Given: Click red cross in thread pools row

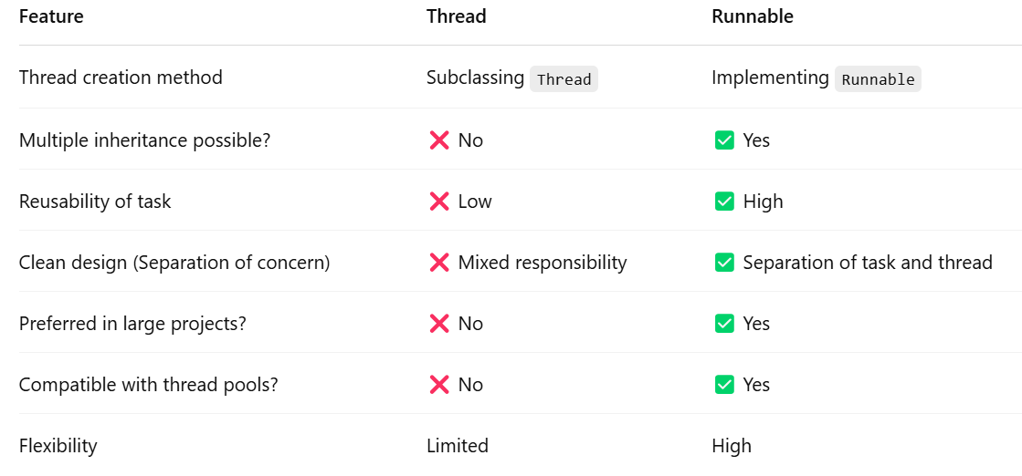Looking at the screenshot, I should [439, 385].
